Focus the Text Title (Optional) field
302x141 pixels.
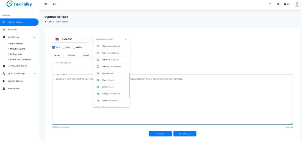tap(73, 66)
